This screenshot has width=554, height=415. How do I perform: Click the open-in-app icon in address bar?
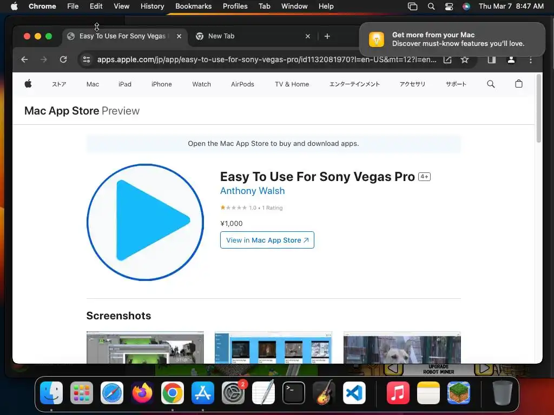tap(447, 59)
